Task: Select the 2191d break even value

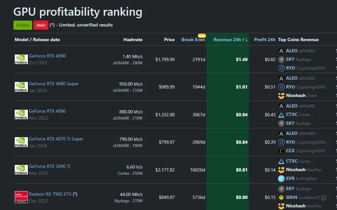Action: (x=198, y=59)
